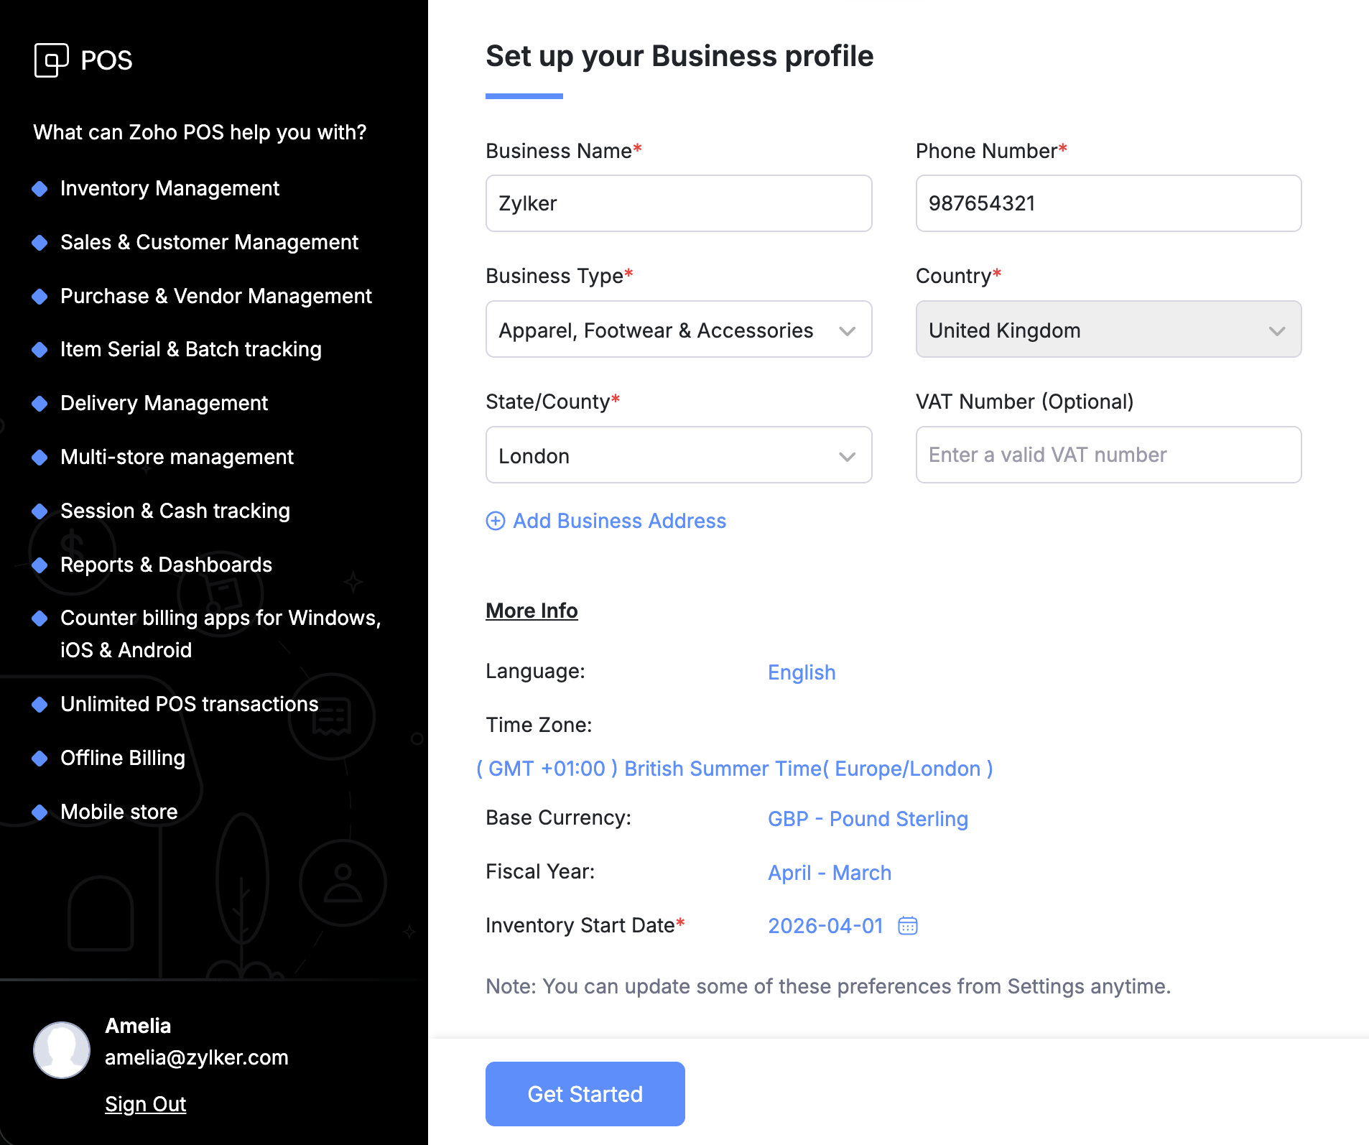Image resolution: width=1369 pixels, height=1145 pixels.
Task: Change the English language setting
Action: click(x=802, y=672)
